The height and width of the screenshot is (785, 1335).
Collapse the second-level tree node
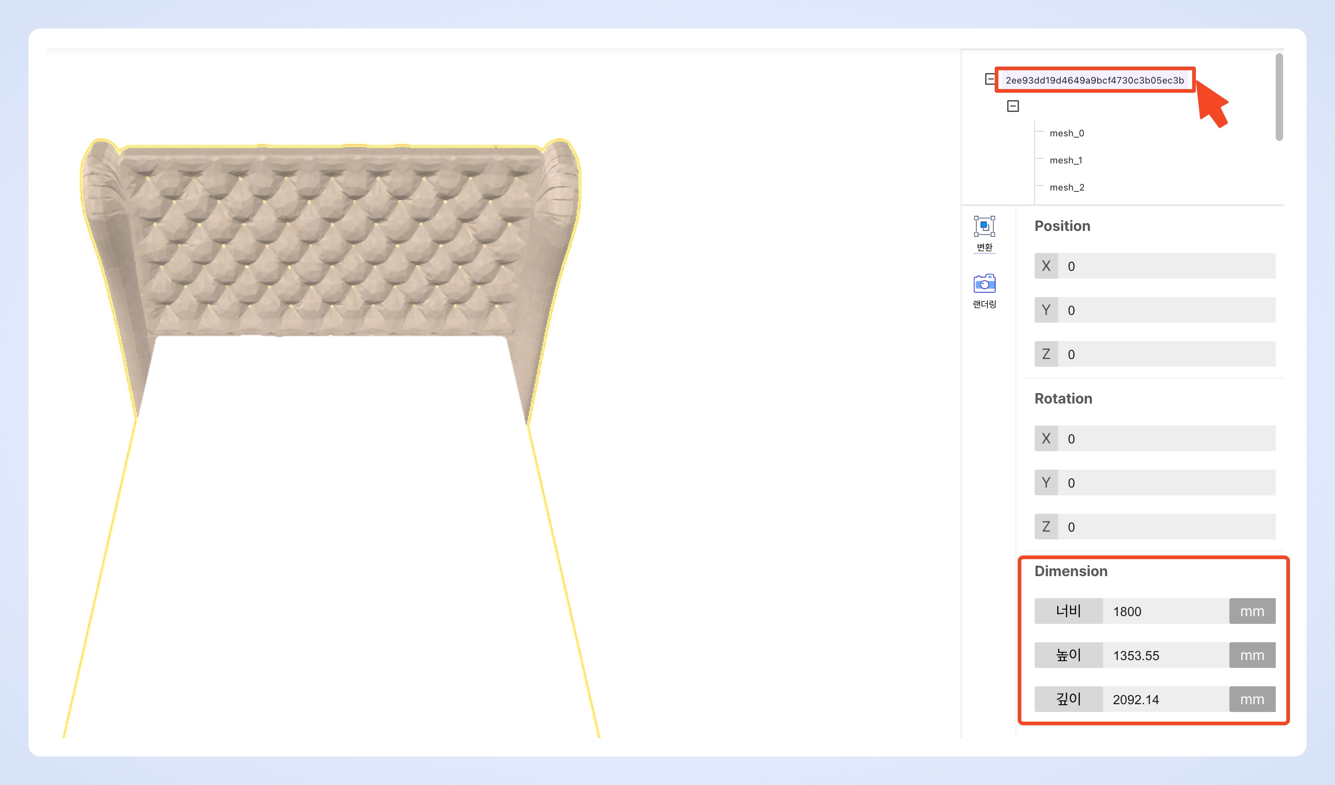coord(1012,107)
